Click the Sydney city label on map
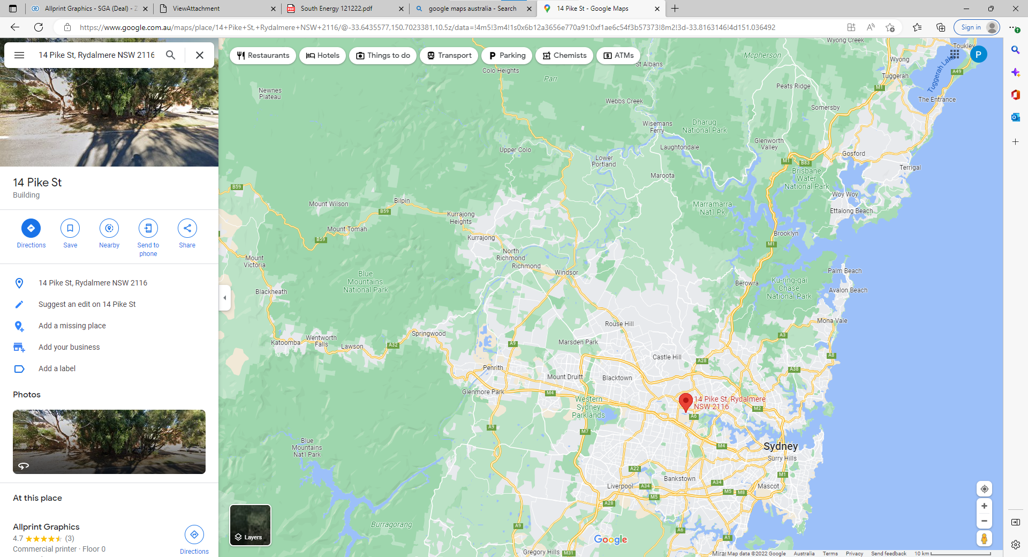The image size is (1028, 557). 780,446
